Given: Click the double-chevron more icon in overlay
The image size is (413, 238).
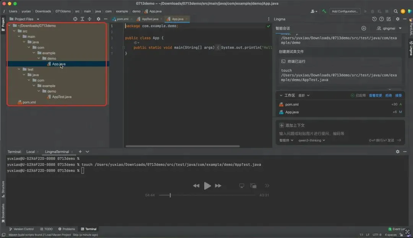Looking at the screenshot, I should pyautogui.click(x=267, y=186).
